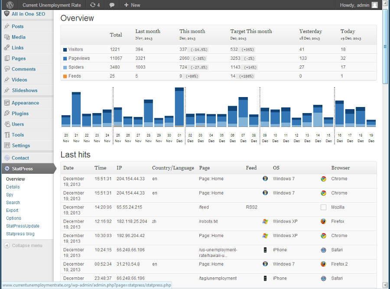Click the dark blue Visitors legend swatch
This screenshot has height=289, width=390.
pyautogui.click(x=65, y=50)
